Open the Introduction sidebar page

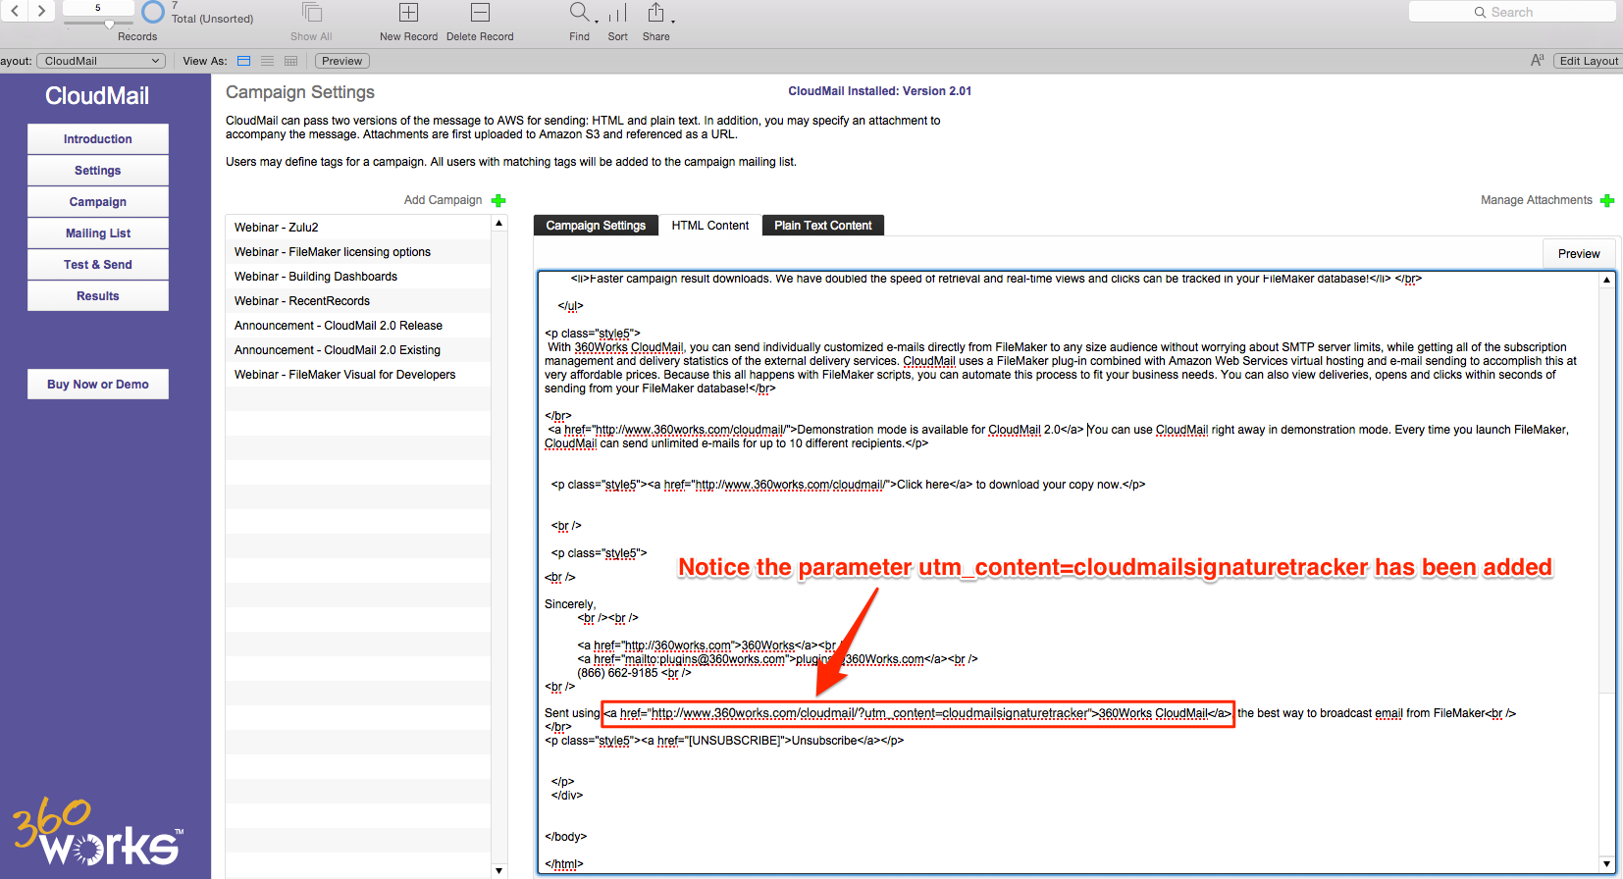pos(98,139)
